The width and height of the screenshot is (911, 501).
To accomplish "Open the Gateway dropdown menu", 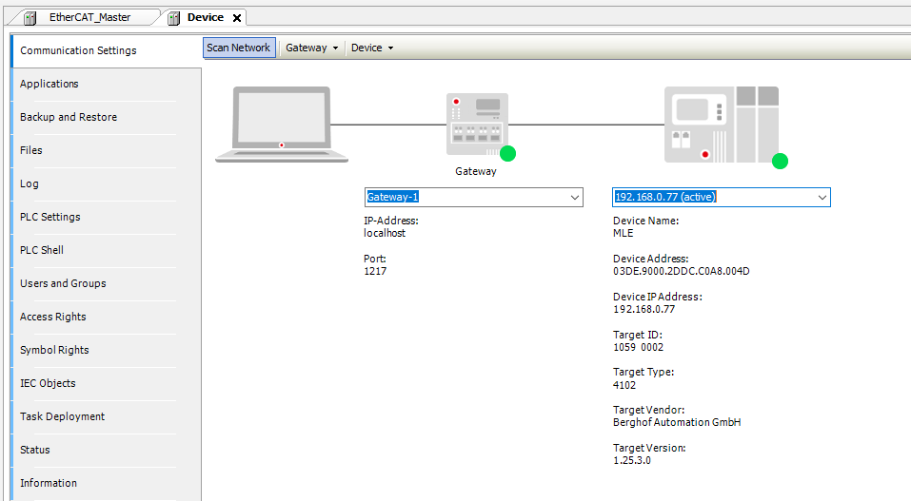I will click(x=312, y=48).
